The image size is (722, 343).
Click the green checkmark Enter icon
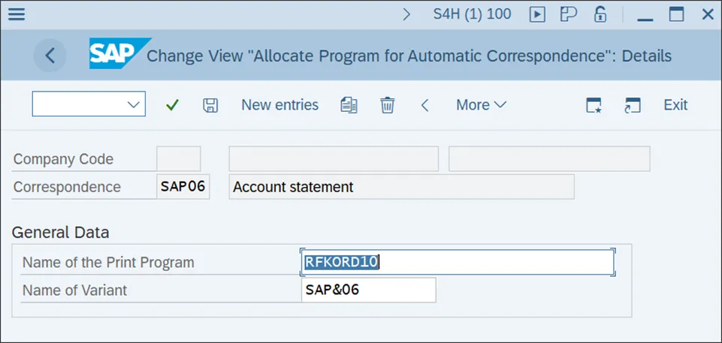click(x=173, y=105)
